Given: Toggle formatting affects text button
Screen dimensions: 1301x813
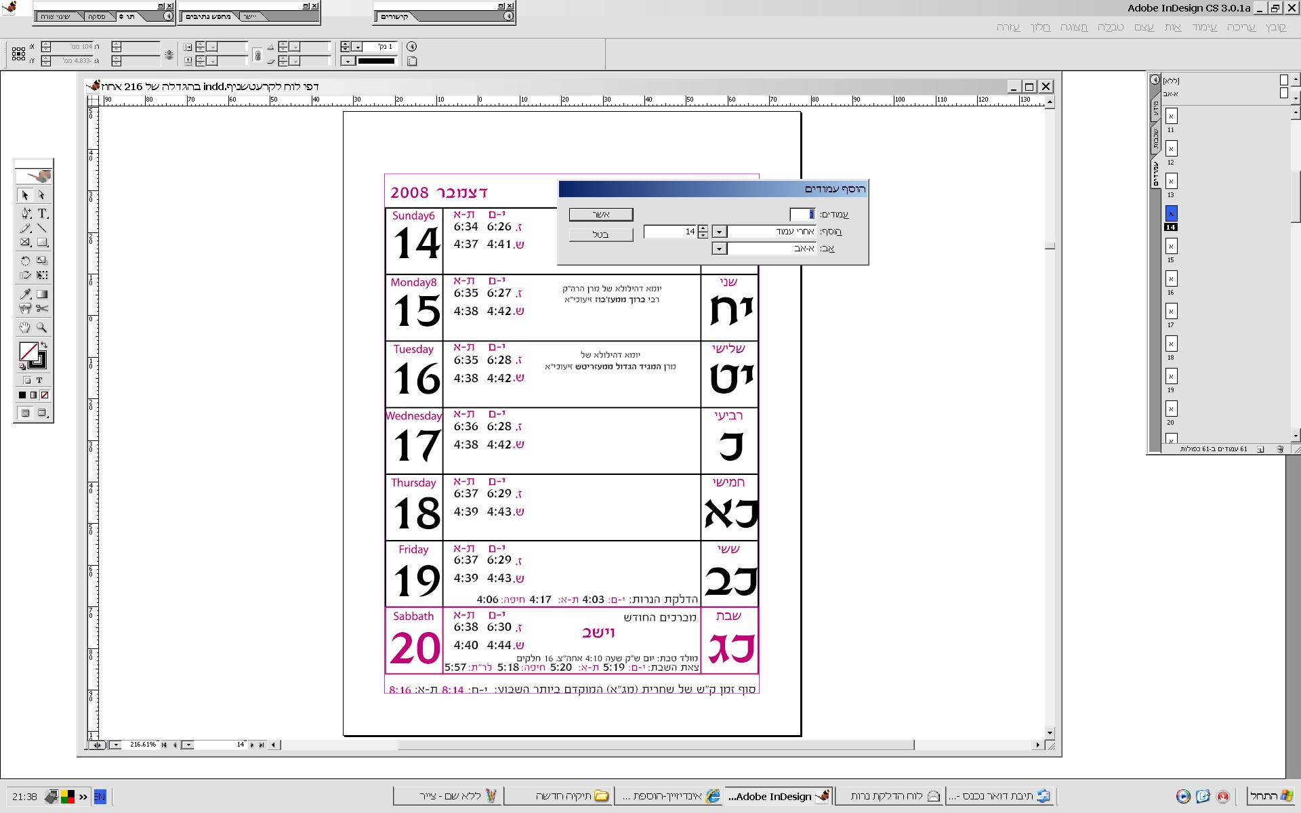Looking at the screenshot, I should click(39, 380).
